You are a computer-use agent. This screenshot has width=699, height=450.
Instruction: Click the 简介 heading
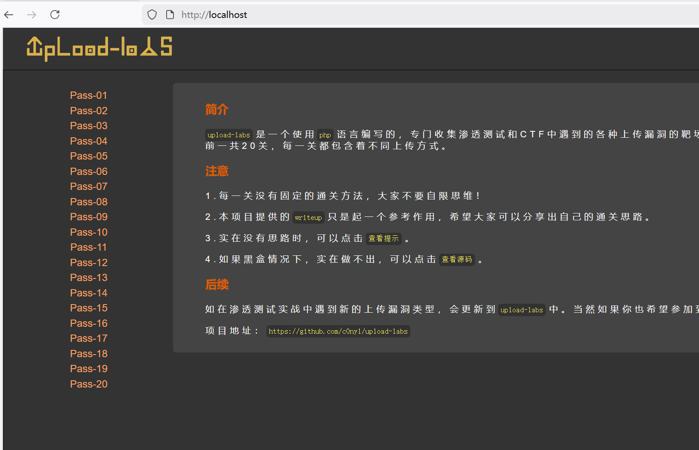217,110
